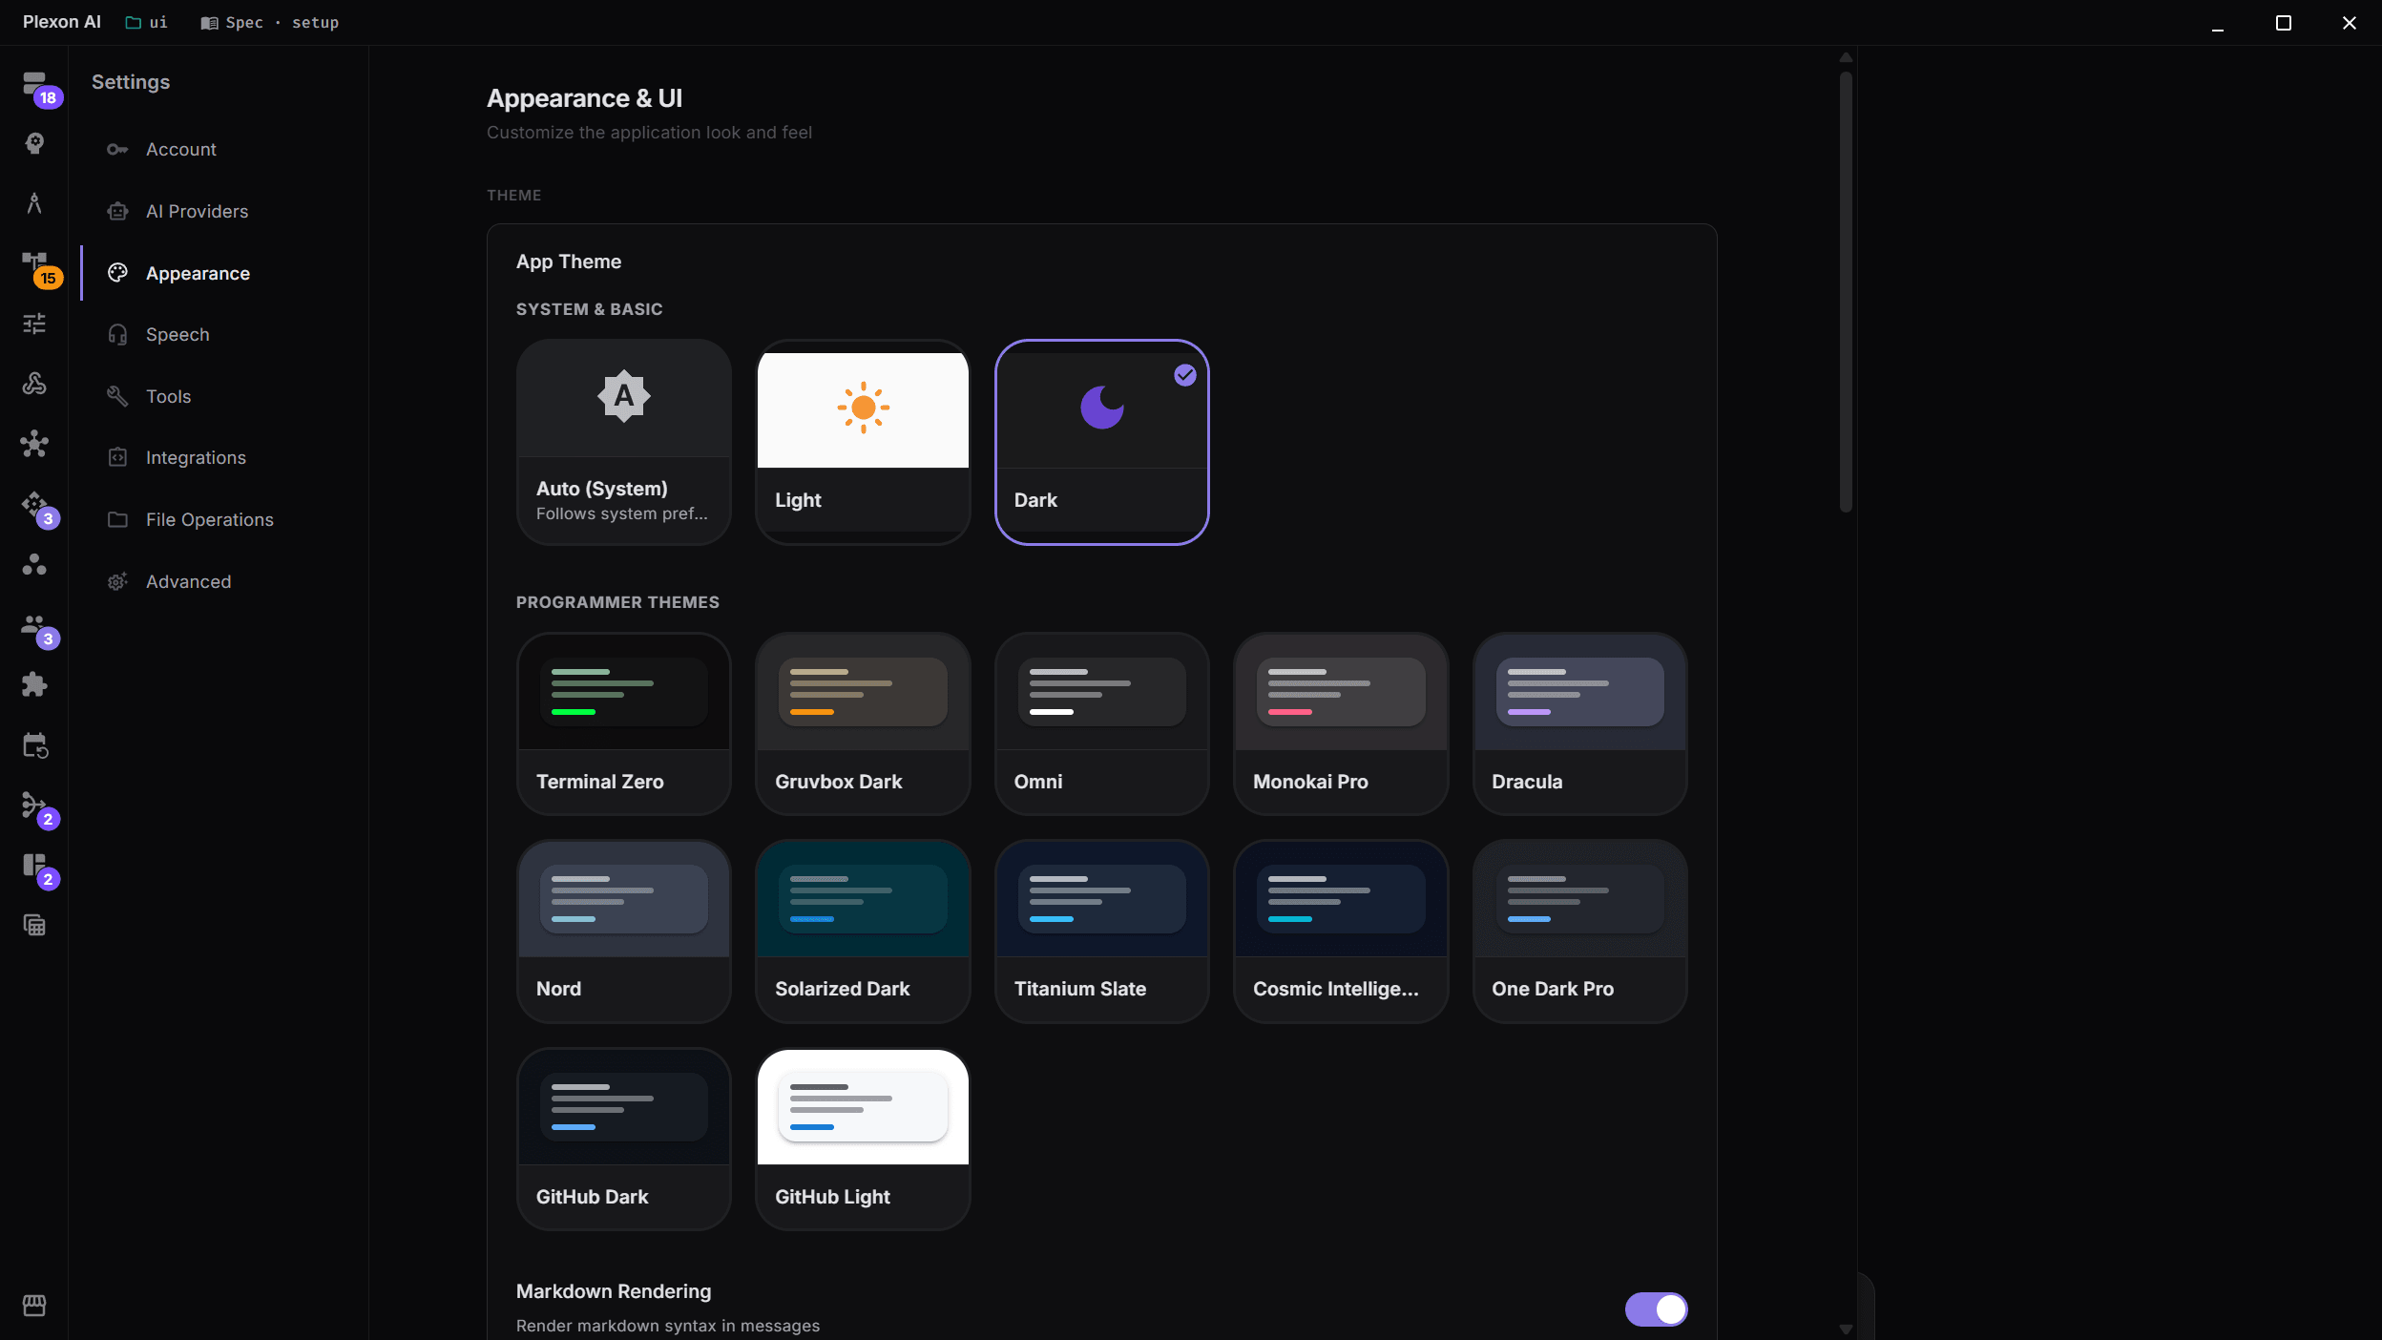Apply the Monokai Pro theme
The width and height of the screenshot is (2382, 1340).
coord(1341,723)
